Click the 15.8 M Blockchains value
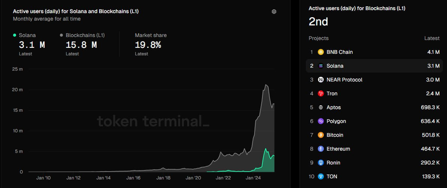447x188 pixels. 81,45
